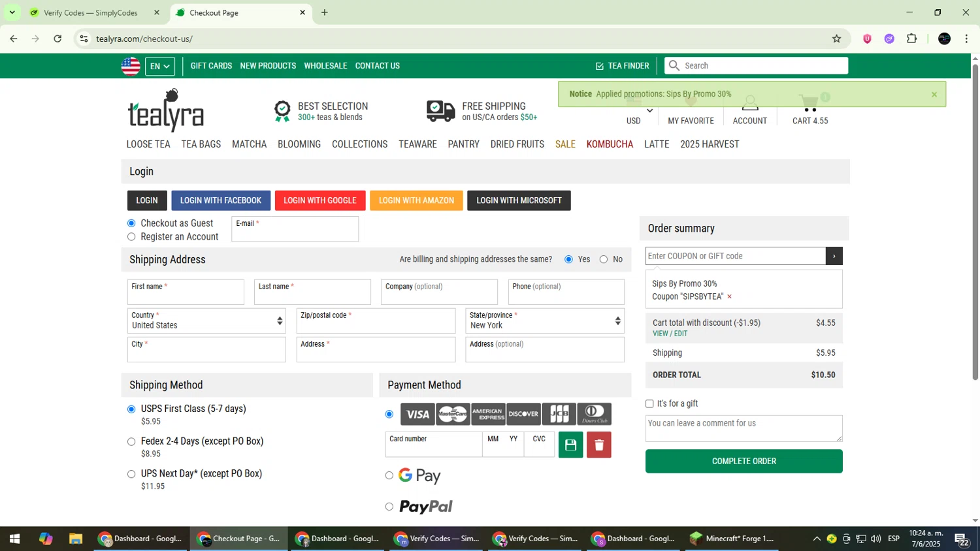This screenshot has height=551, width=980.
Task: Open the EN language dropdown
Action: [160, 66]
